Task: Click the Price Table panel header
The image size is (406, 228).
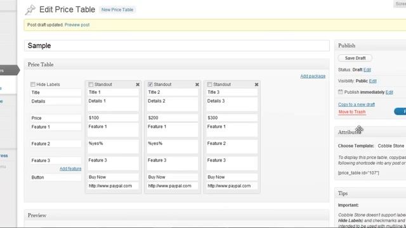Action: [177, 65]
